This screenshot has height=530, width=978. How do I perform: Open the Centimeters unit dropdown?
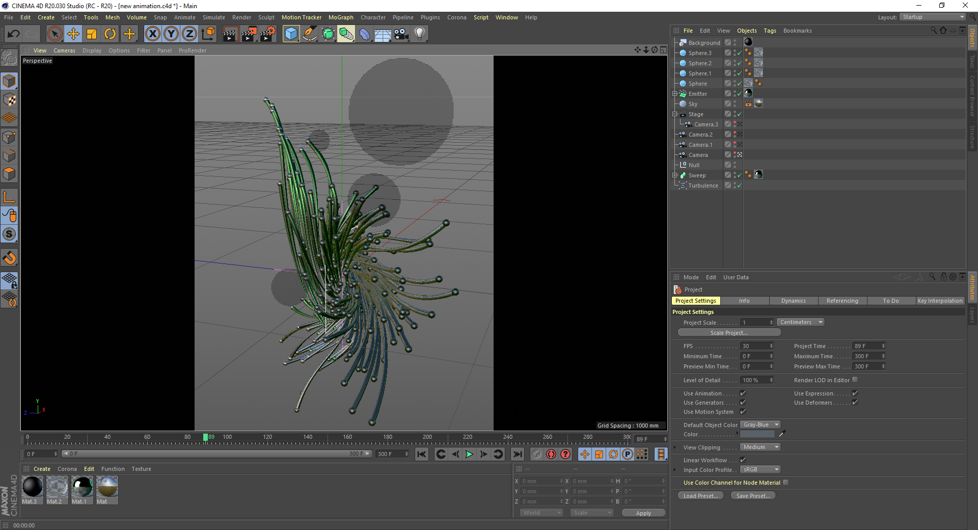pyautogui.click(x=800, y=322)
